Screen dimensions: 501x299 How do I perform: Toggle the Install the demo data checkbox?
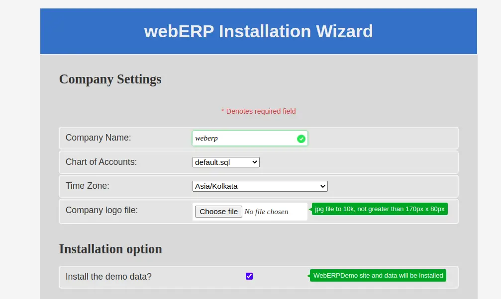pyautogui.click(x=249, y=276)
